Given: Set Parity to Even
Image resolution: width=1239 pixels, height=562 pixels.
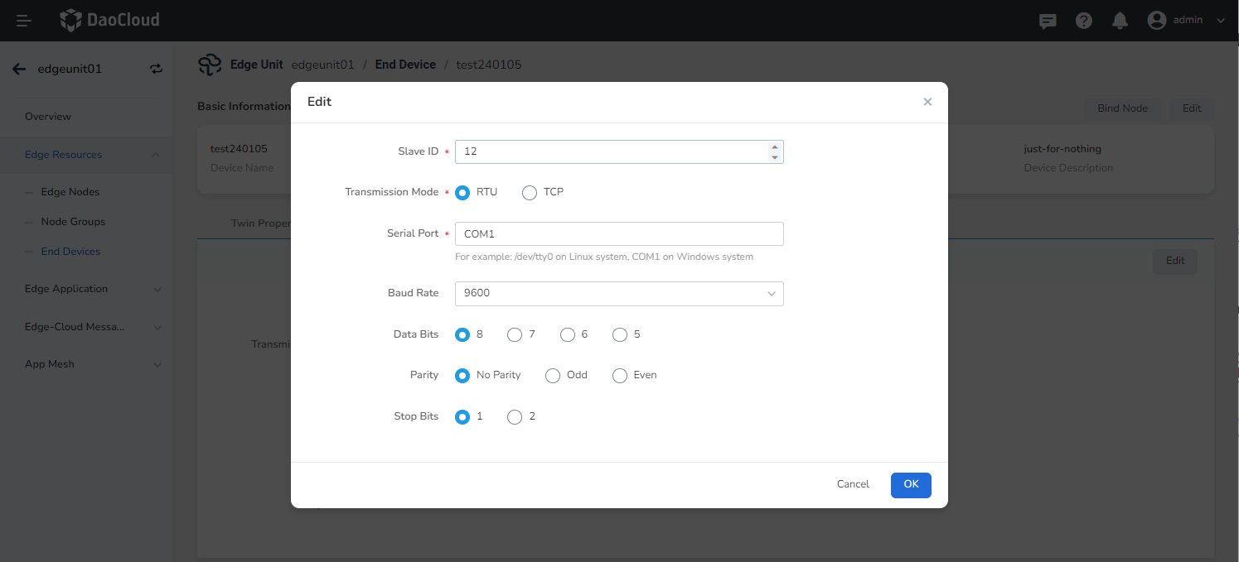Looking at the screenshot, I should coord(619,375).
